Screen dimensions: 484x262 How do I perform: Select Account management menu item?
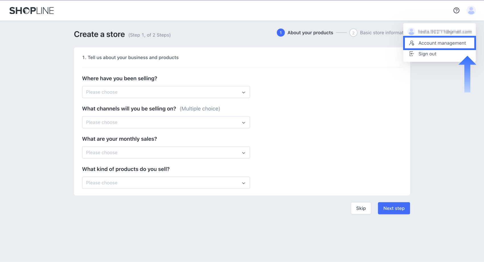442,43
